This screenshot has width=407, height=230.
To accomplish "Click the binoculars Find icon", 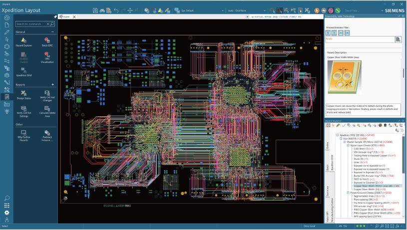I will (x=102, y=10).
